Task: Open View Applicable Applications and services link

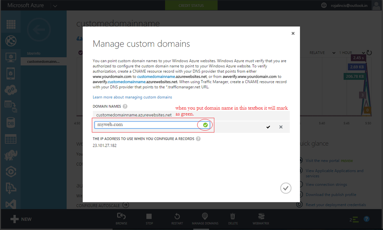Action: (x=334, y=173)
